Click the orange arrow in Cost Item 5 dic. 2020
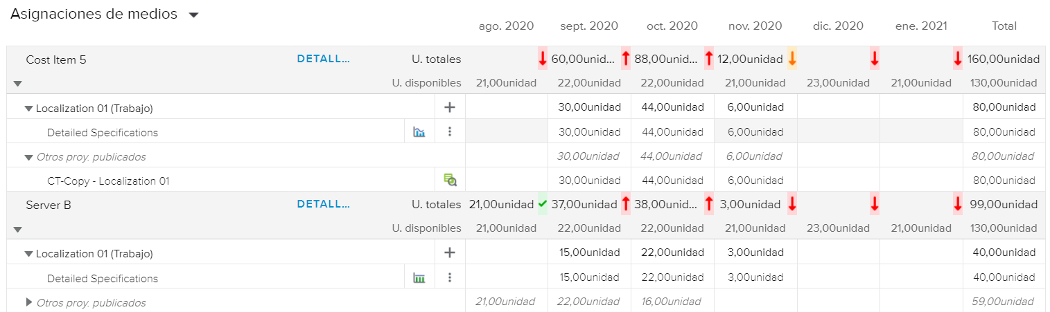Viewport: 1050px width, 312px height. tap(791, 59)
